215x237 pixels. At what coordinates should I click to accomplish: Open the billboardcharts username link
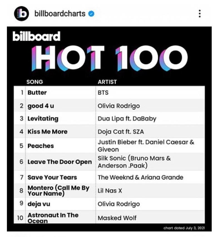tap(60, 13)
